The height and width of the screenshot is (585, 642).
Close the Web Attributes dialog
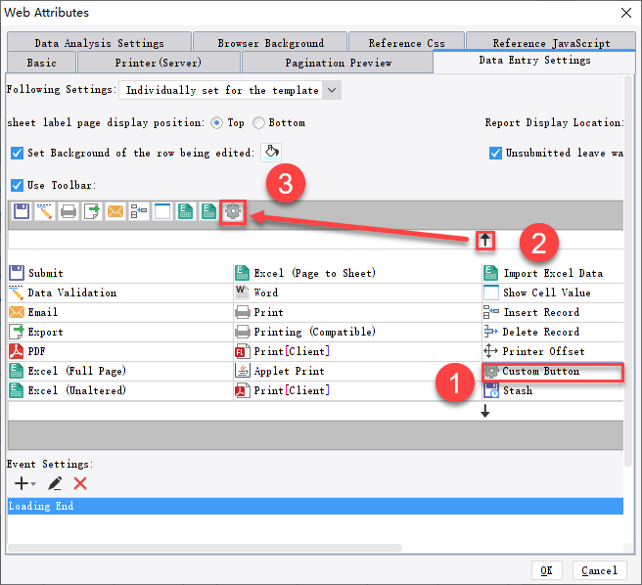point(626,13)
